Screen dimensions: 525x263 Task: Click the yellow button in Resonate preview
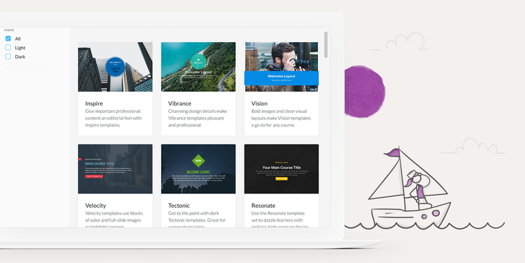[x=282, y=179]
